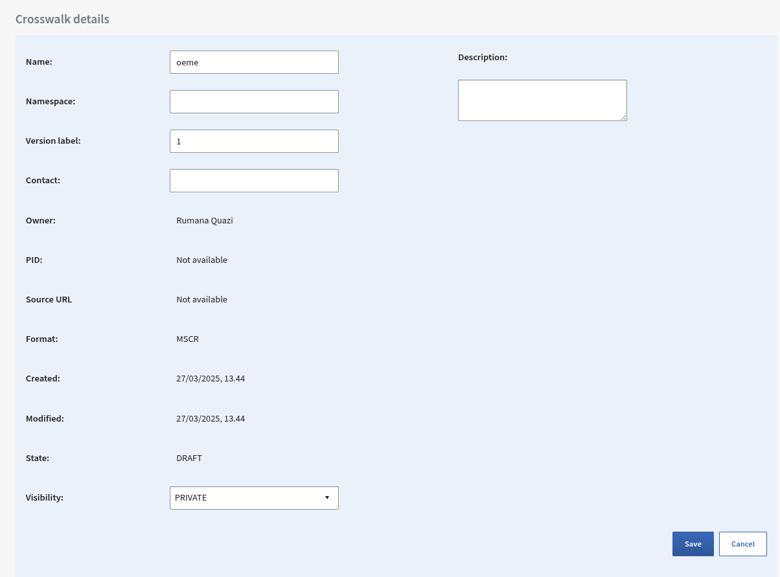Click the Description text area
The image size is (780, 577).
542,100
